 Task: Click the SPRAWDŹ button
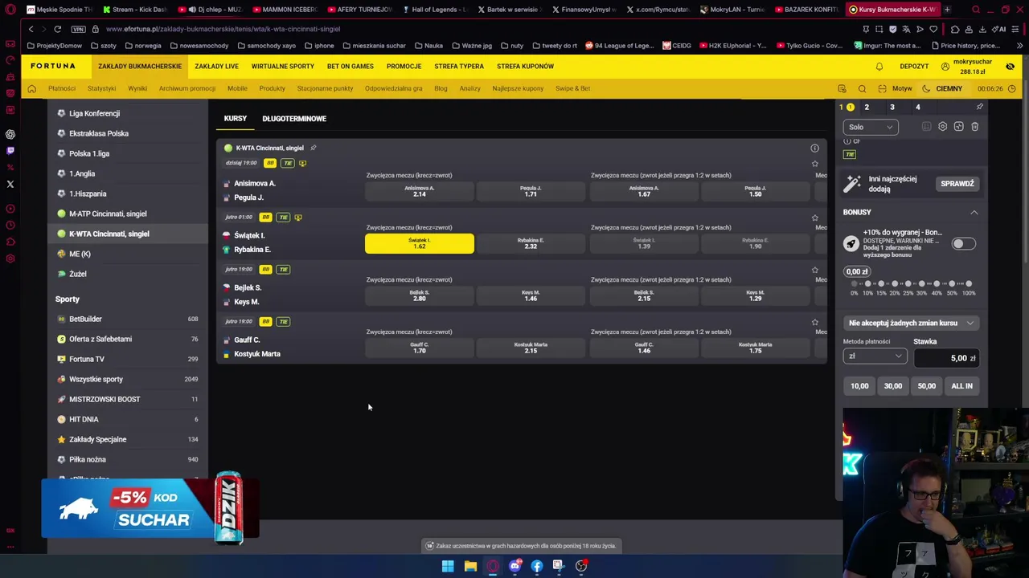(957, 184)
